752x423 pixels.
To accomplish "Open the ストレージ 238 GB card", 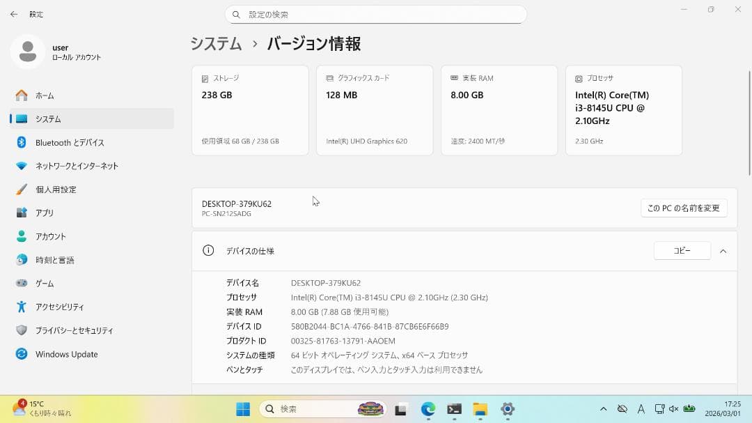I will [x=250, y=110].
